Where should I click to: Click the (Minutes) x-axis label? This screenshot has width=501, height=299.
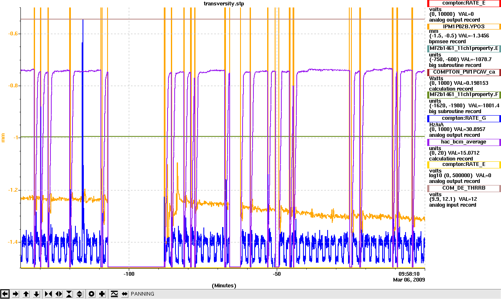pyautogui.click(x=224, y=286)
